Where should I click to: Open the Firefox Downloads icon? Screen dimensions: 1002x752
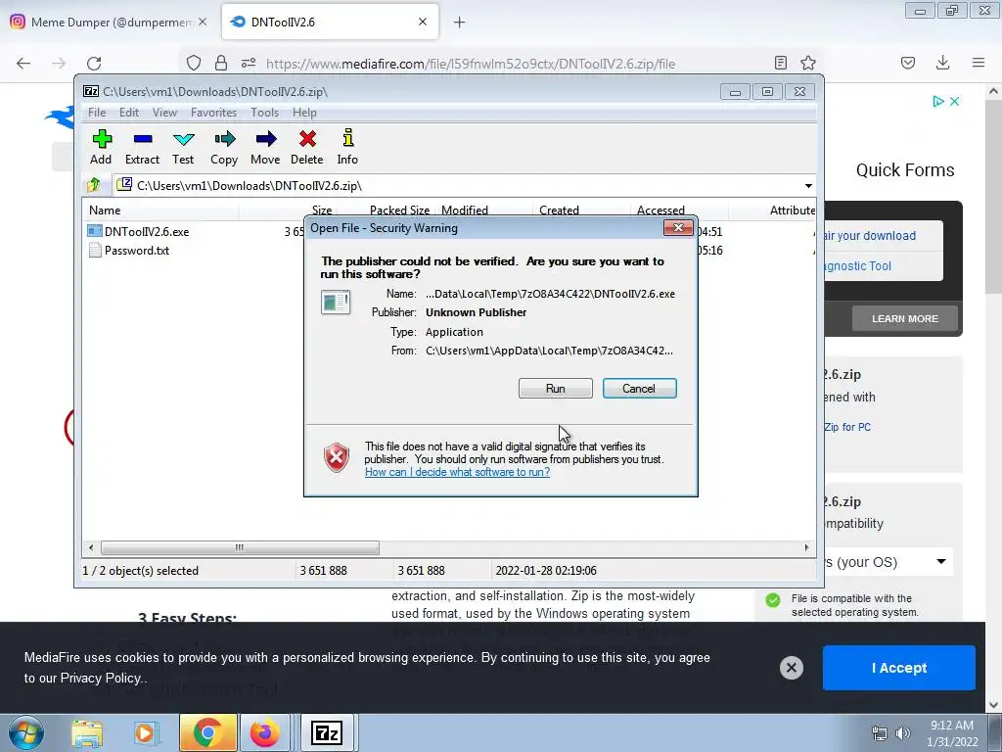click(x=942, y=63)
